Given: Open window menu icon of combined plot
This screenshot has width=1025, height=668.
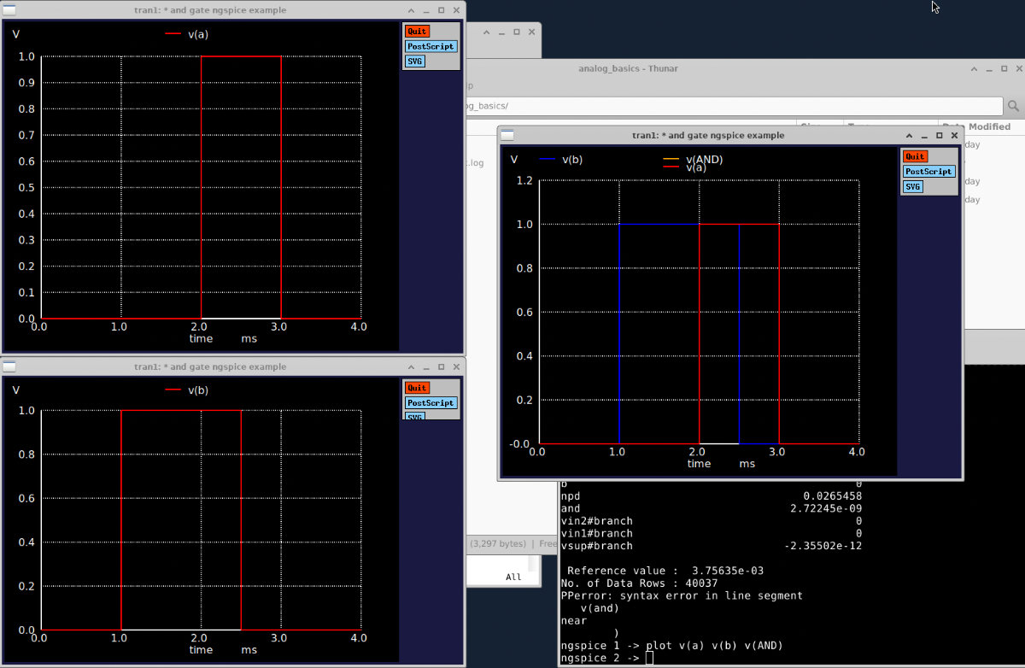Looking at the screenshot, I should pos(507,135).
